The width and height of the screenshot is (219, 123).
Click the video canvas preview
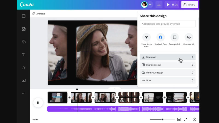click(x=93, y=53)
